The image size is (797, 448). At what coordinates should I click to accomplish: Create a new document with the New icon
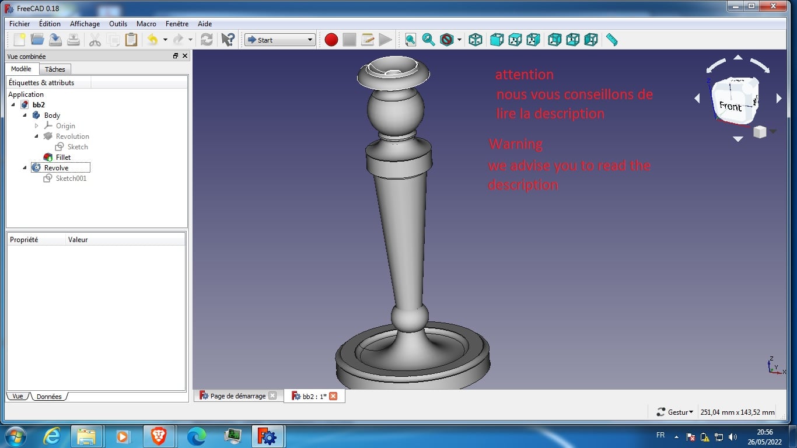point(19,40)
